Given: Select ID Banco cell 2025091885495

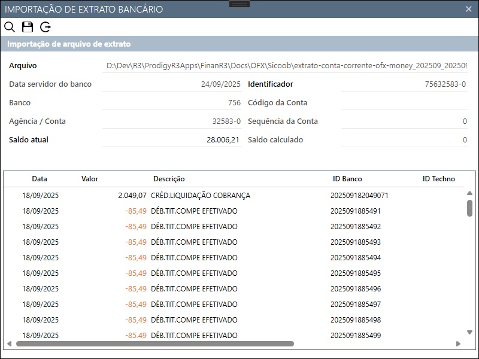Looking at the screenshot, I should click(356, 273).
